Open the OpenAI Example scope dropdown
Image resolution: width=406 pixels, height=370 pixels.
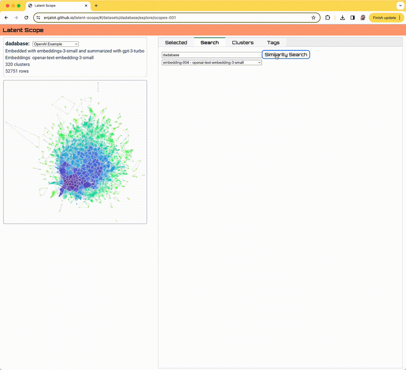click(56, 44)
